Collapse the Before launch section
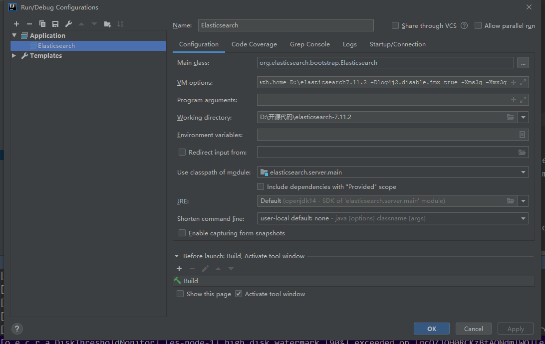The image size is (545, 344). (x=177, y=256)
